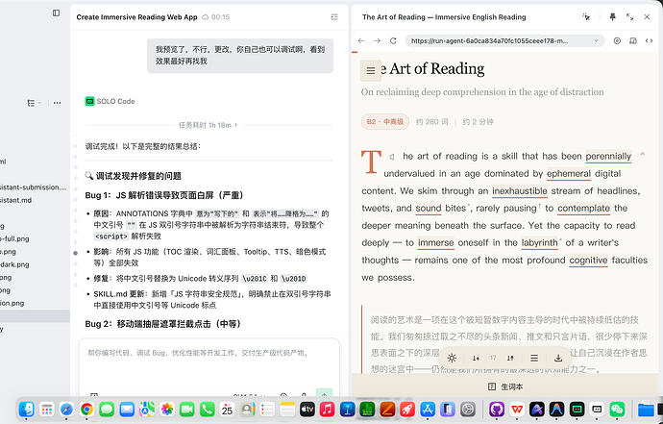Toggle light/dark theme sun icon
The width and height of the screenshot is (663, 424).
click(452, 359)
